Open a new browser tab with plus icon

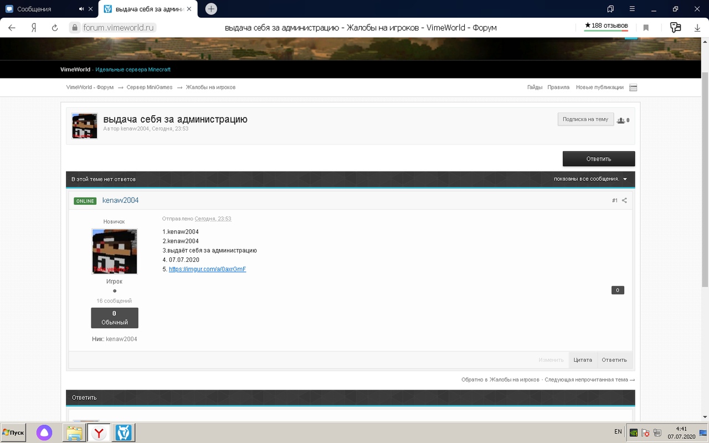211,9
